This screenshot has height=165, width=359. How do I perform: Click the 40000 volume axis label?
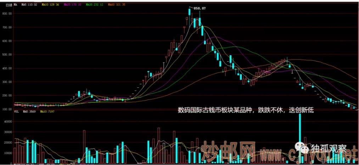7,121
